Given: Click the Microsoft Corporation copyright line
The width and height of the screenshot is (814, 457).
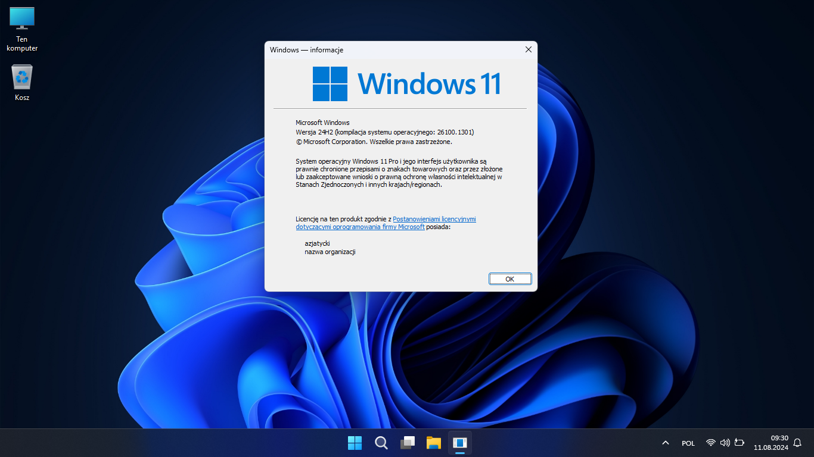Looking at the screenshot, I should click(374, 142).
